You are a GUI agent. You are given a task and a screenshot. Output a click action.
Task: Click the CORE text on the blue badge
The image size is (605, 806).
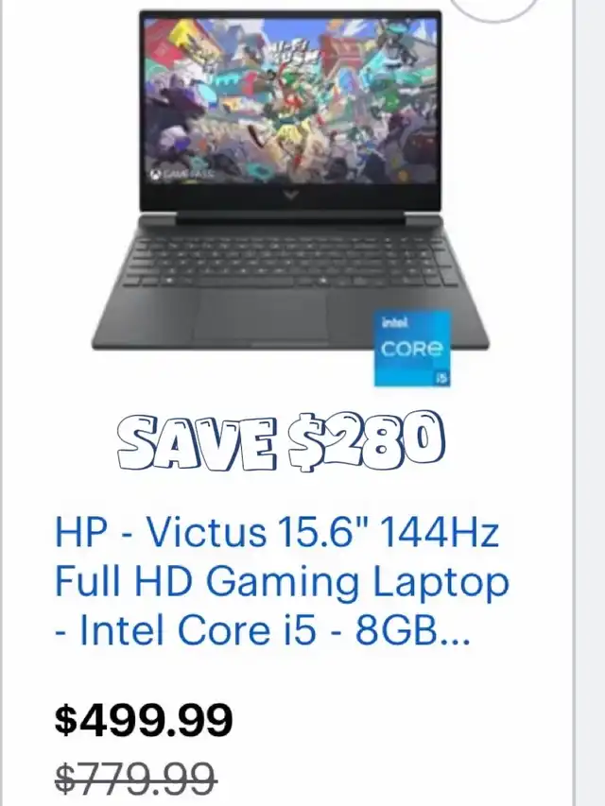412,349
